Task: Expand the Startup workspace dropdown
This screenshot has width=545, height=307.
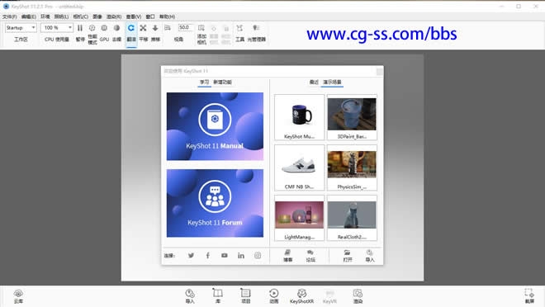Action: point(21,27)
